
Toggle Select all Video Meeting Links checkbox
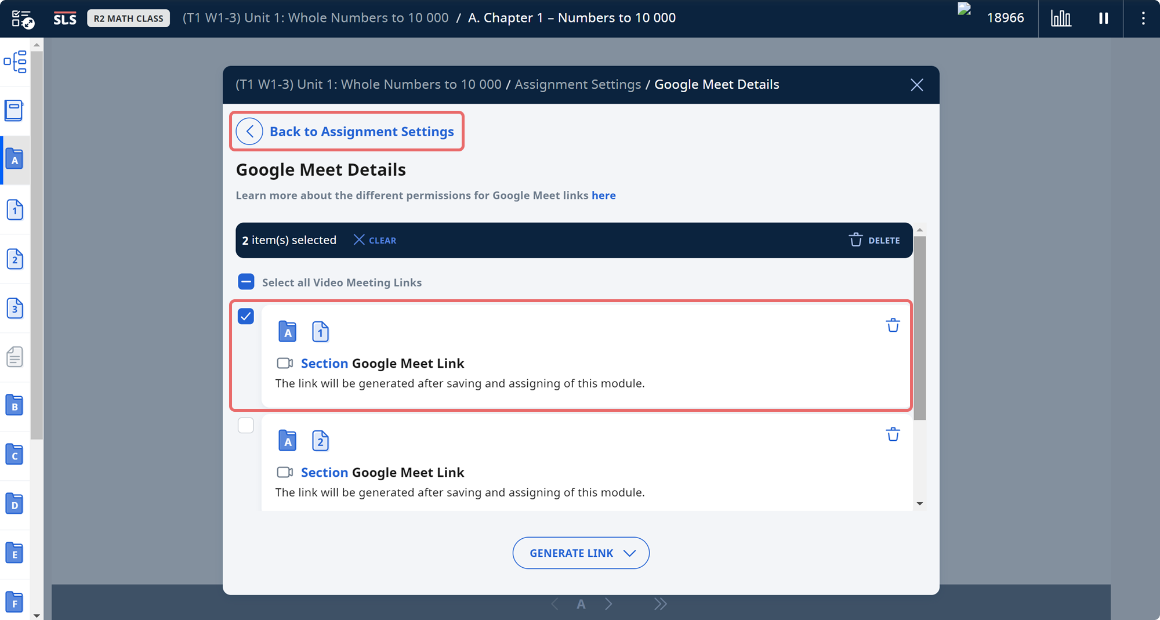click(246, 282)
